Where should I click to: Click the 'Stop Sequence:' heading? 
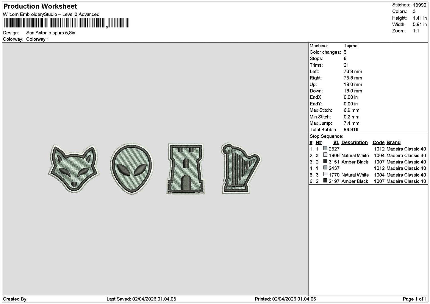pos(326,136)
